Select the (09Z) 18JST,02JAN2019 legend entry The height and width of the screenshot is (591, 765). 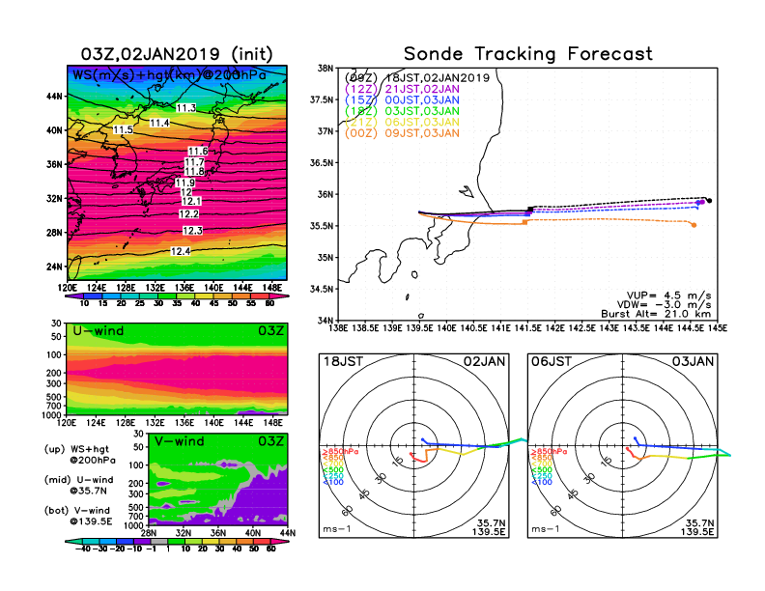[417, 78]
